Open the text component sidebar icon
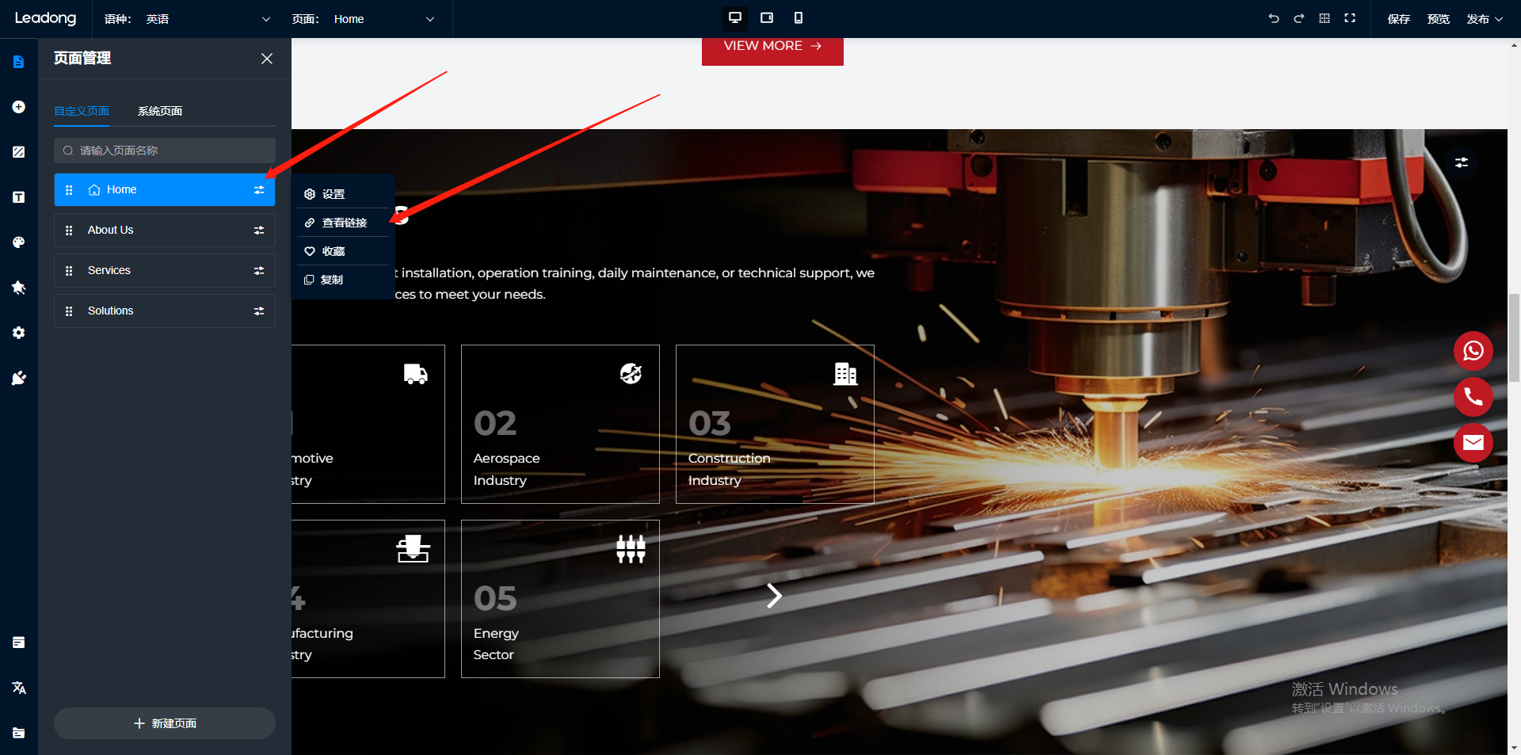 click(19, 197)
